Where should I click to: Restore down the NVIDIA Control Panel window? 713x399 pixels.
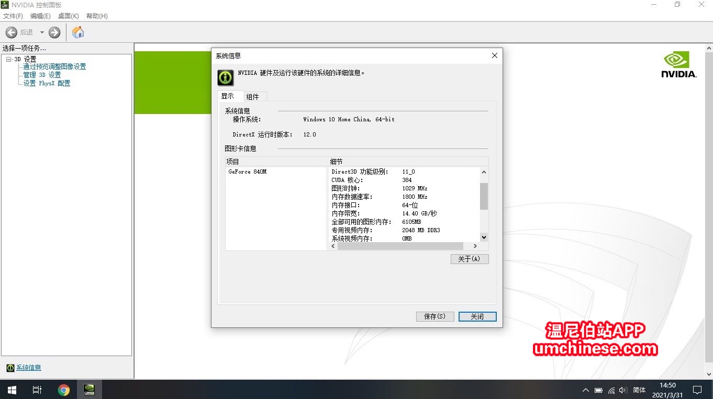677,5
